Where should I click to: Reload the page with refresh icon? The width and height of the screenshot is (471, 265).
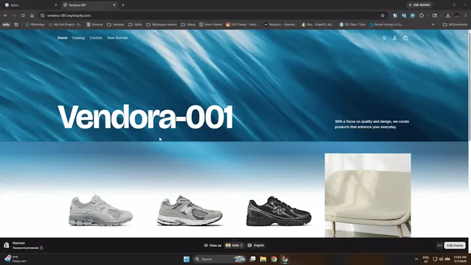23,15
